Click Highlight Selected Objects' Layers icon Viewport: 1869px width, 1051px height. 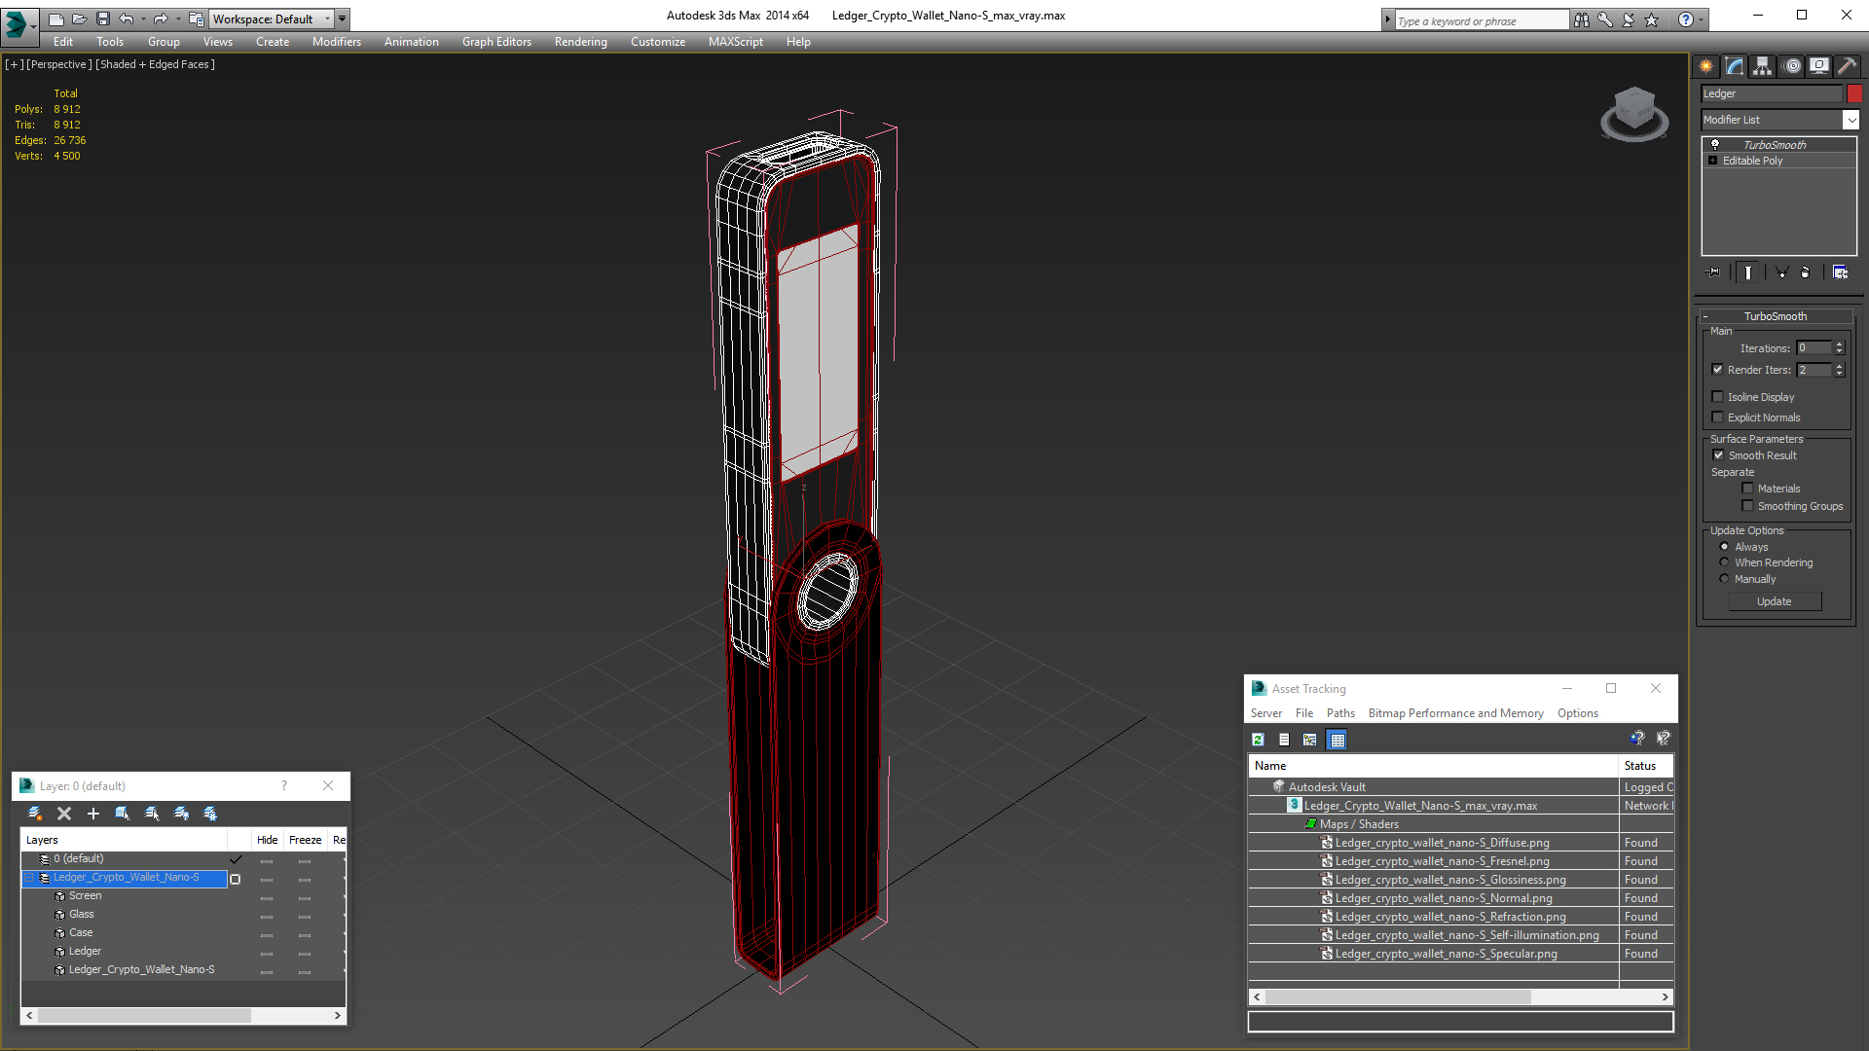[x=152, y=814]
